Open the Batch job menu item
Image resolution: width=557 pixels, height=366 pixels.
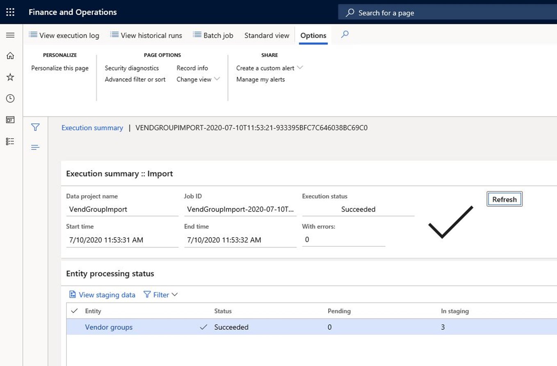pos(213,35)
